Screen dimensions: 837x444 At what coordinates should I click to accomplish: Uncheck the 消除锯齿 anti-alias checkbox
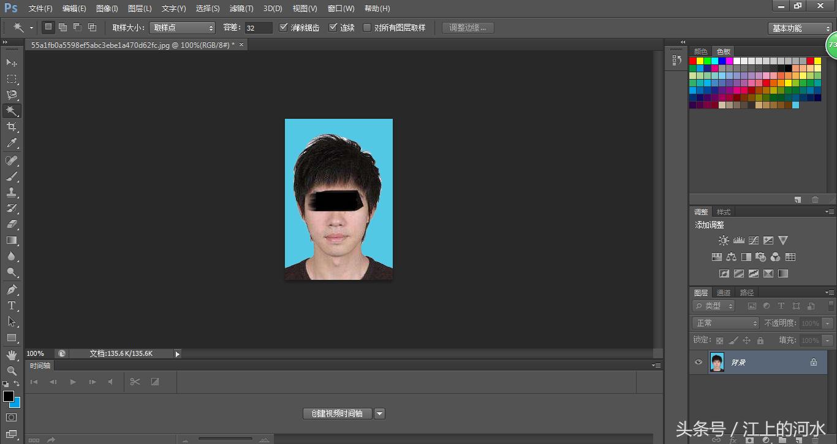coord(284,27)
